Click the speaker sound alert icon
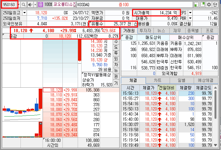221x150 pixels. (30, 5)
